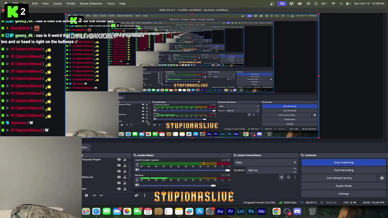
Task: Open Discord from the dock
Action: (x=297, y=212)
